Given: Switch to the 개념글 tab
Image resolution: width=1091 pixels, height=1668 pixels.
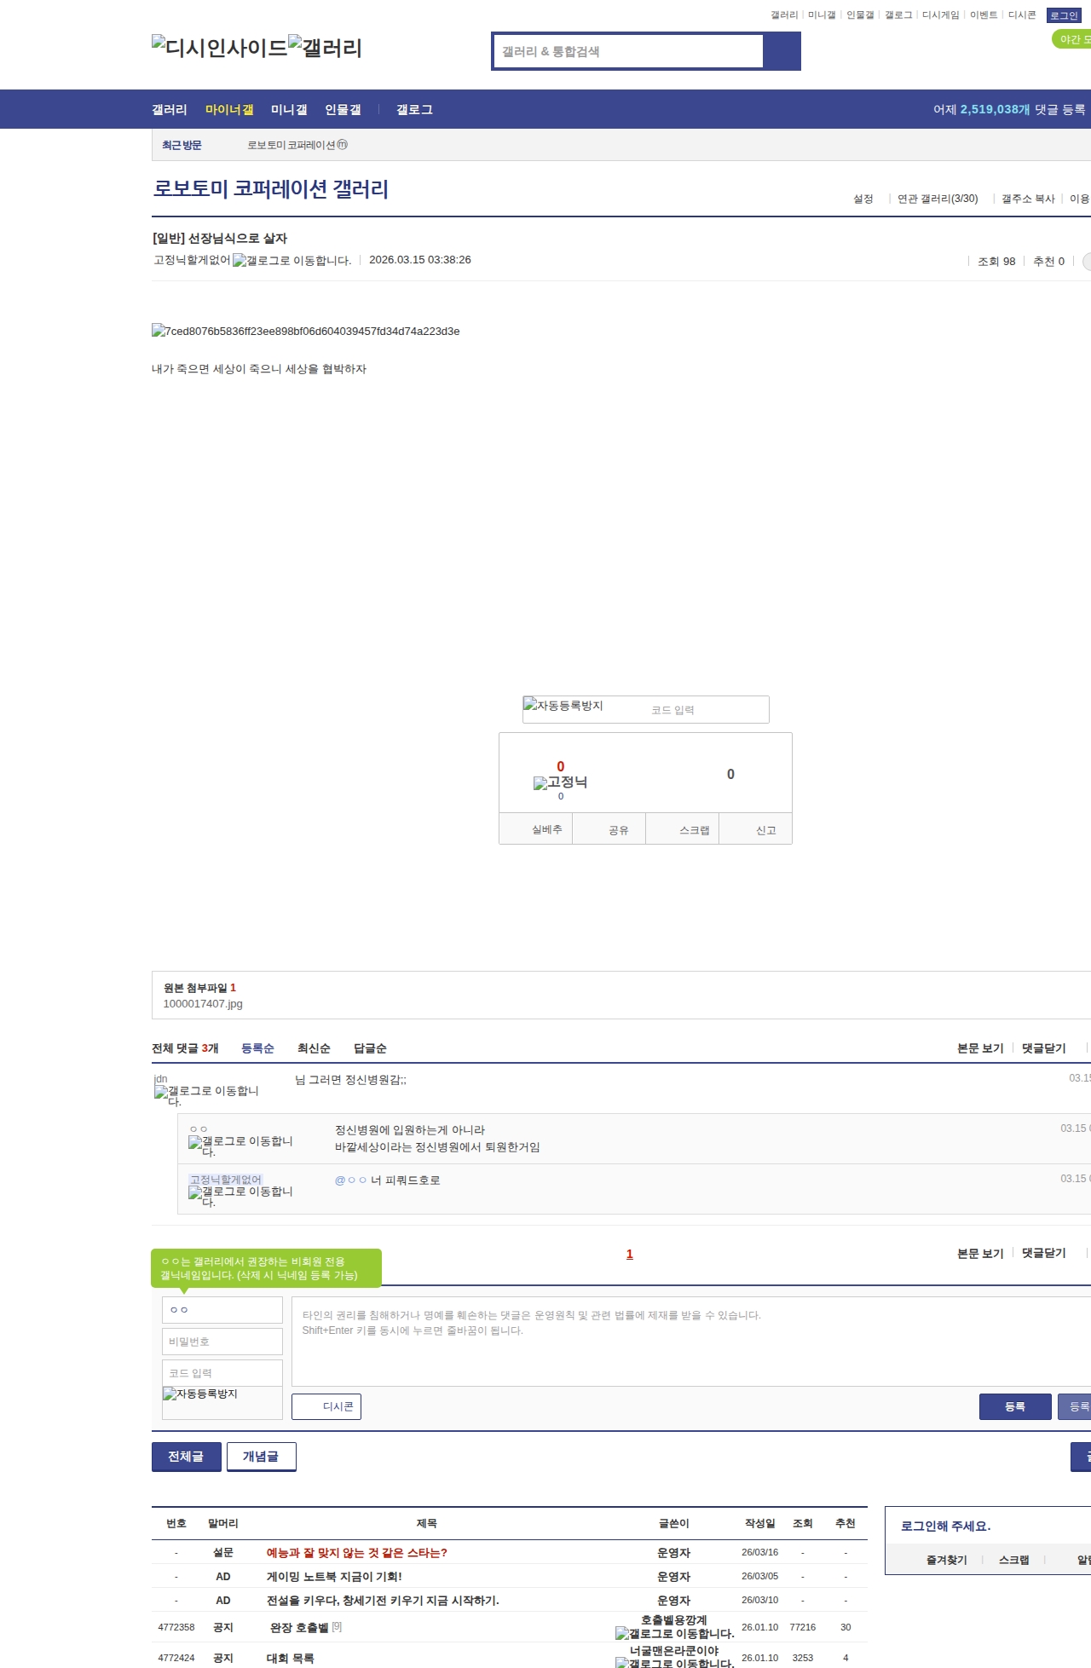Looking at the screenshot, I should pyautogui.click(x=261, y=1457).
